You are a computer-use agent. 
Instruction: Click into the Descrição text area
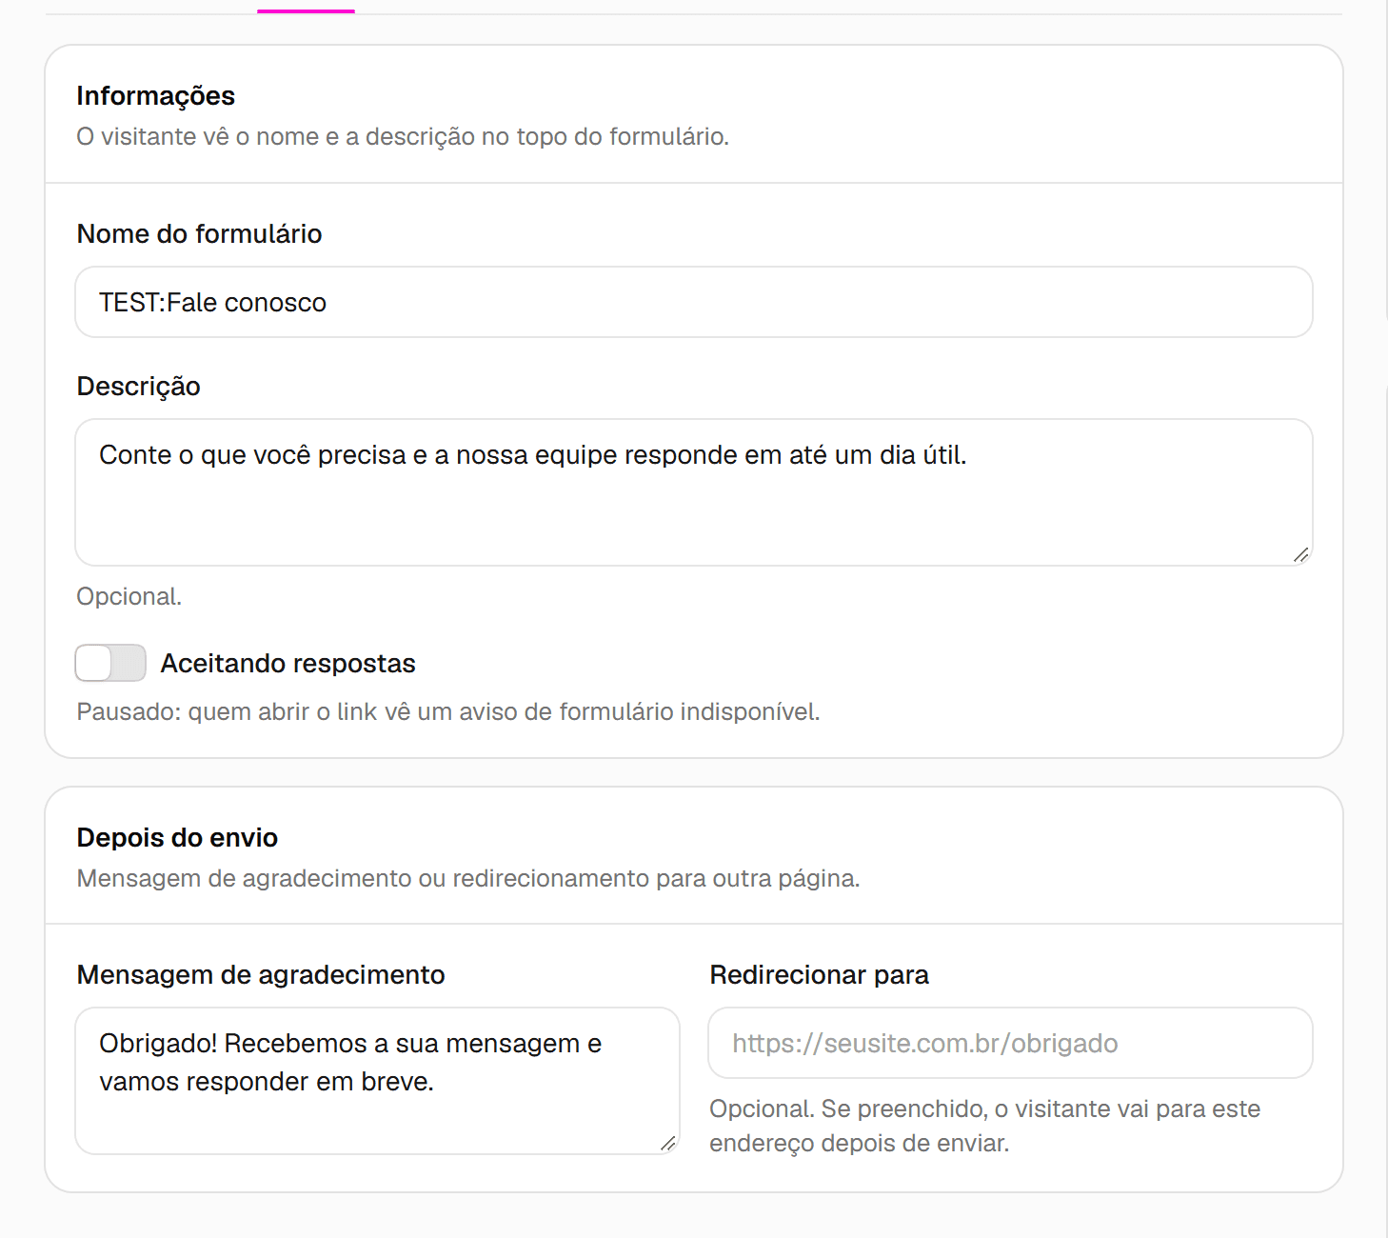694,492
